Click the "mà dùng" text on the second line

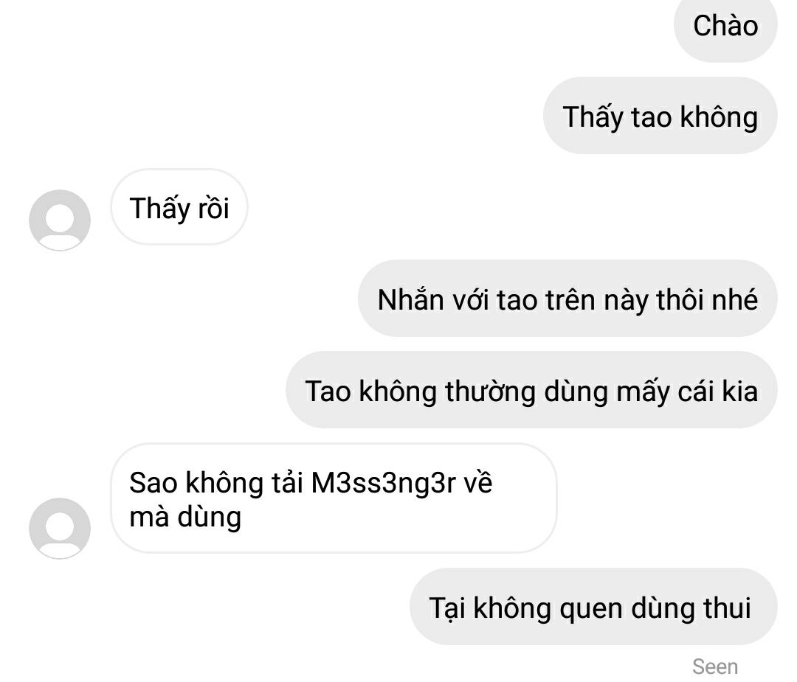(185, 518)
